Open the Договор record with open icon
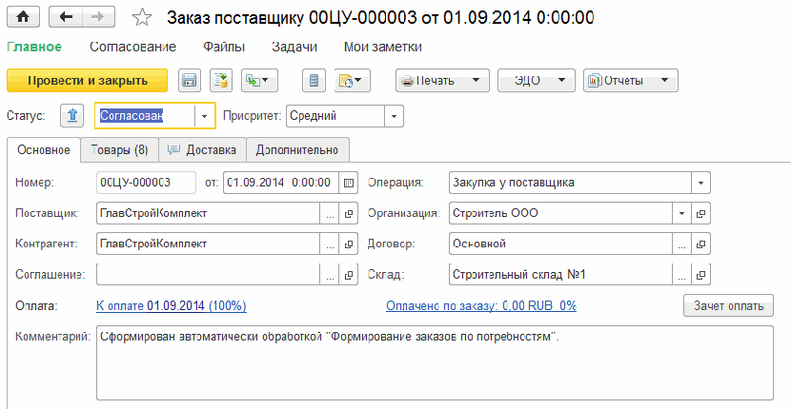The height and width of the screenshot is (409, 791). point(700,243)
